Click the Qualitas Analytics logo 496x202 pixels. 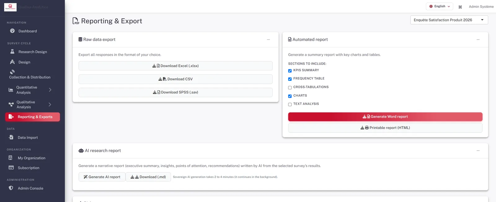(x=10, y=7)
